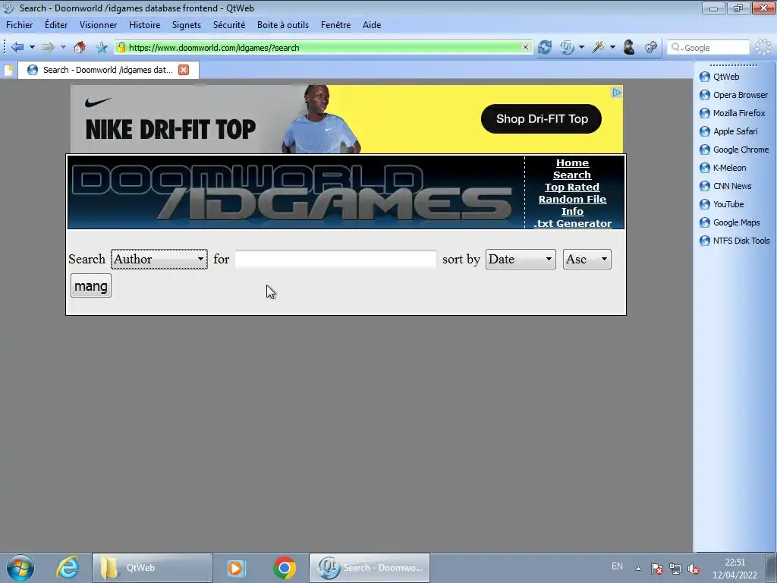Click the bookmark star icon
Image resolution: width=777 pixels, height=583 pixels.
[x=102, y=48]
